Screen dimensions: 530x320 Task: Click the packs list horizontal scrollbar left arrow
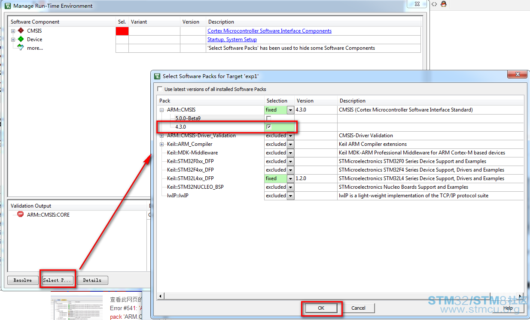coord(161,296)
